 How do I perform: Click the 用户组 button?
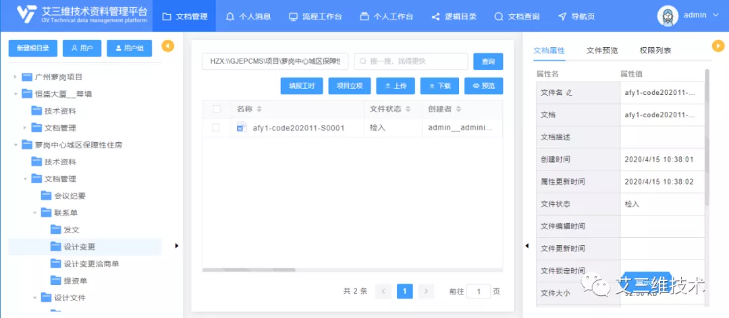(x=129, y=48)
